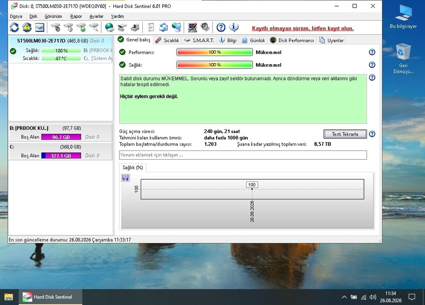
Task: Click the help icon beside Testi Tekrarla
Action: click(372, 134)
